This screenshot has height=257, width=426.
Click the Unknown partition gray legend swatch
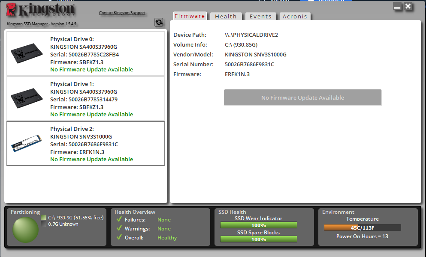[x=43, y=224]
